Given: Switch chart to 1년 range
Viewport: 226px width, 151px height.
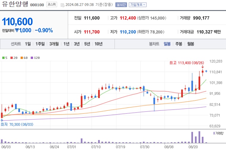Looking at the screenshot, I should click(66, 44).
